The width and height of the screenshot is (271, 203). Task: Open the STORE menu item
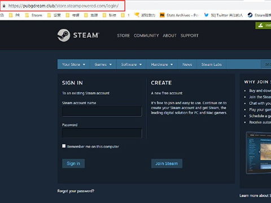click(123, 36)
